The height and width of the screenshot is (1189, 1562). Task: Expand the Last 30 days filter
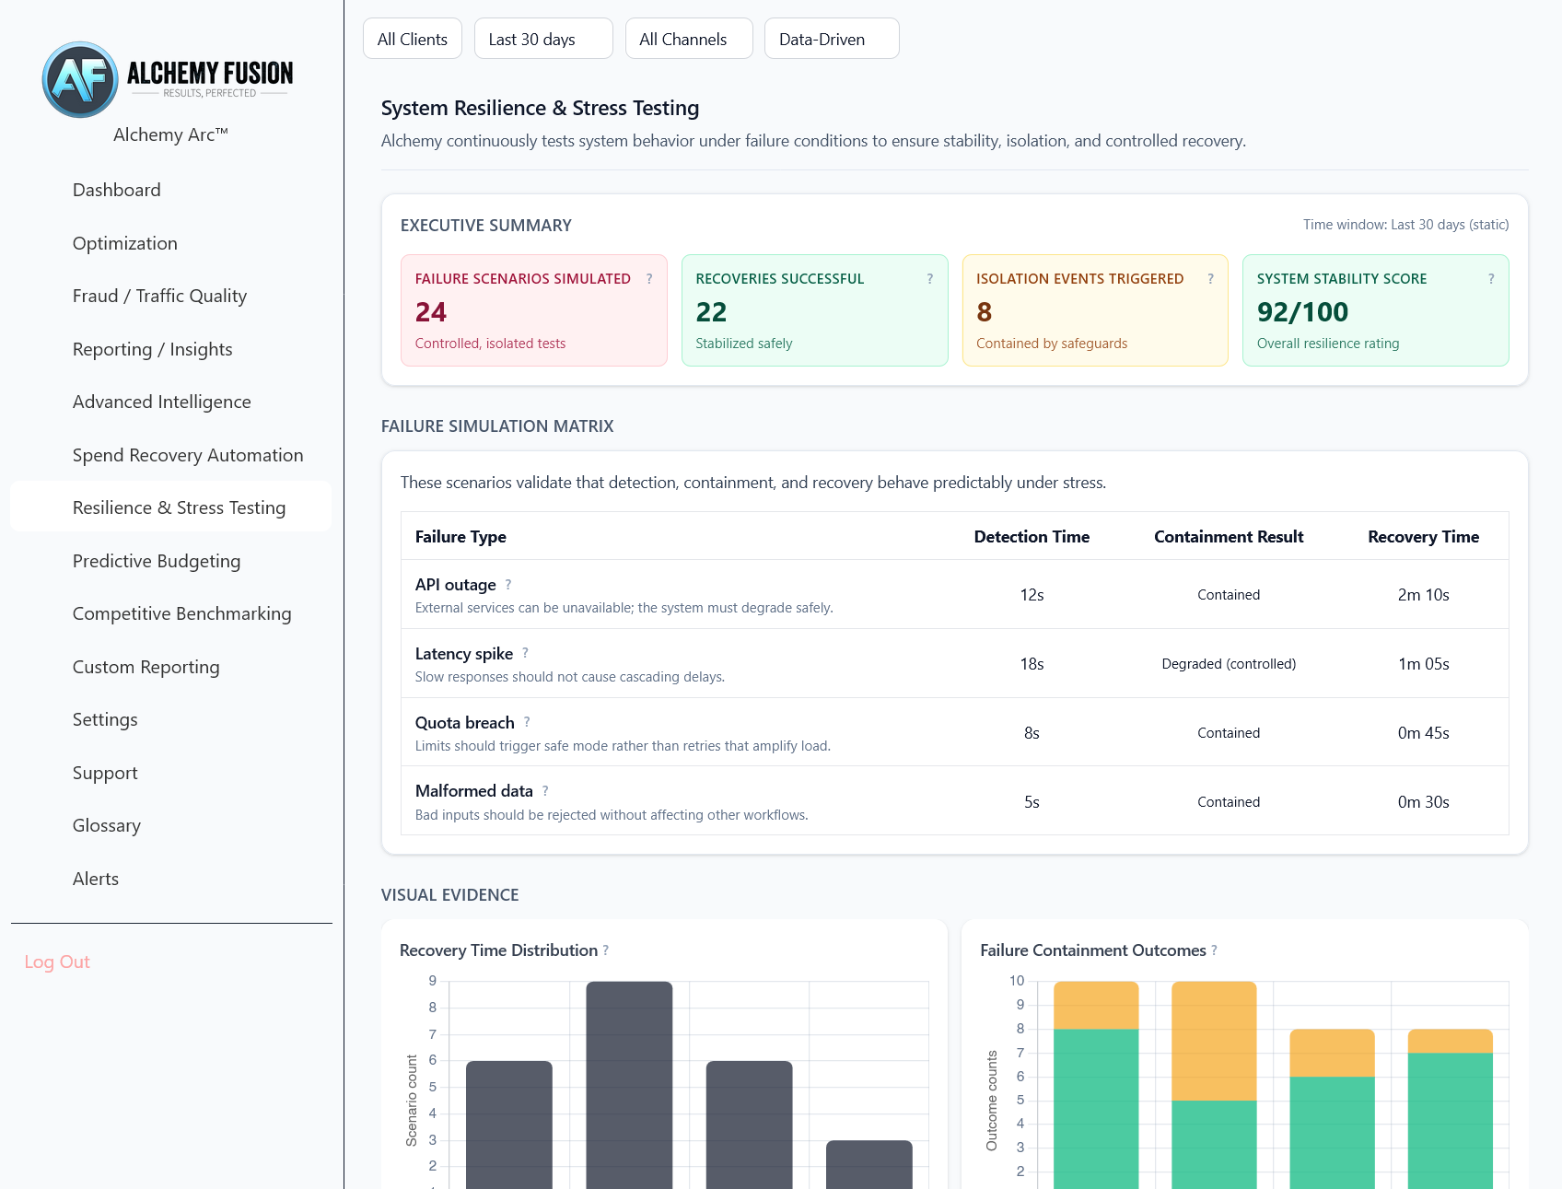[x=543, y=39]
